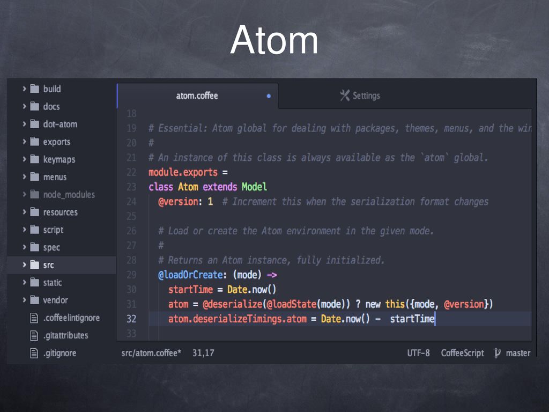Click the git branch icon in status bar
549x412 pixels.
498,353
